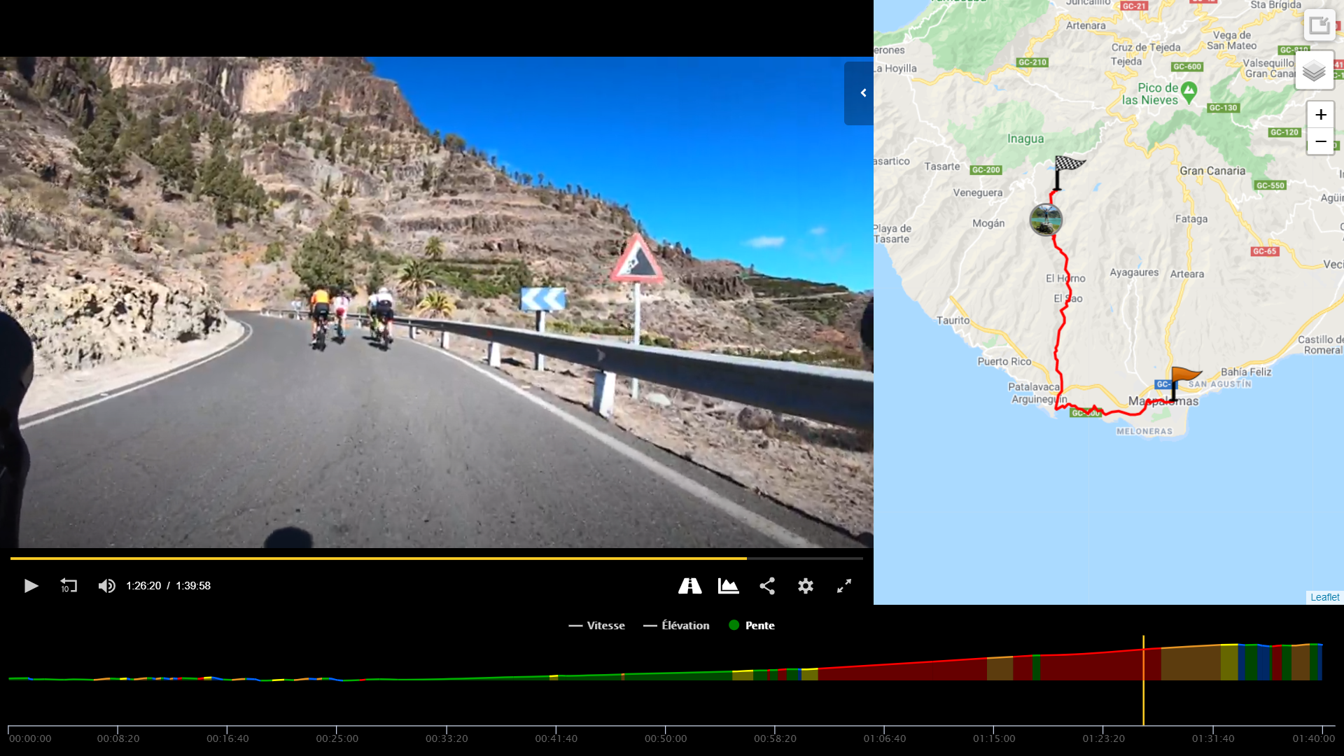Enter fullscreen mode
The width and height of the screenshot is (1344, 756).
click(x=844, y=586)
